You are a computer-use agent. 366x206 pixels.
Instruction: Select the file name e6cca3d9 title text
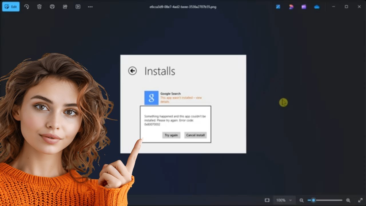pos(183,7)
